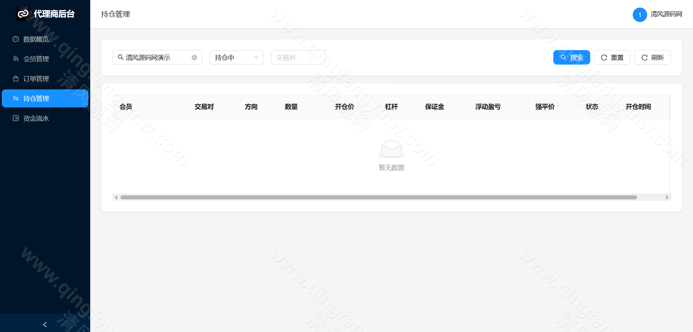Select the 会员管理 member management icon
Screen dimensions: 693x332
tap(16, 59)
